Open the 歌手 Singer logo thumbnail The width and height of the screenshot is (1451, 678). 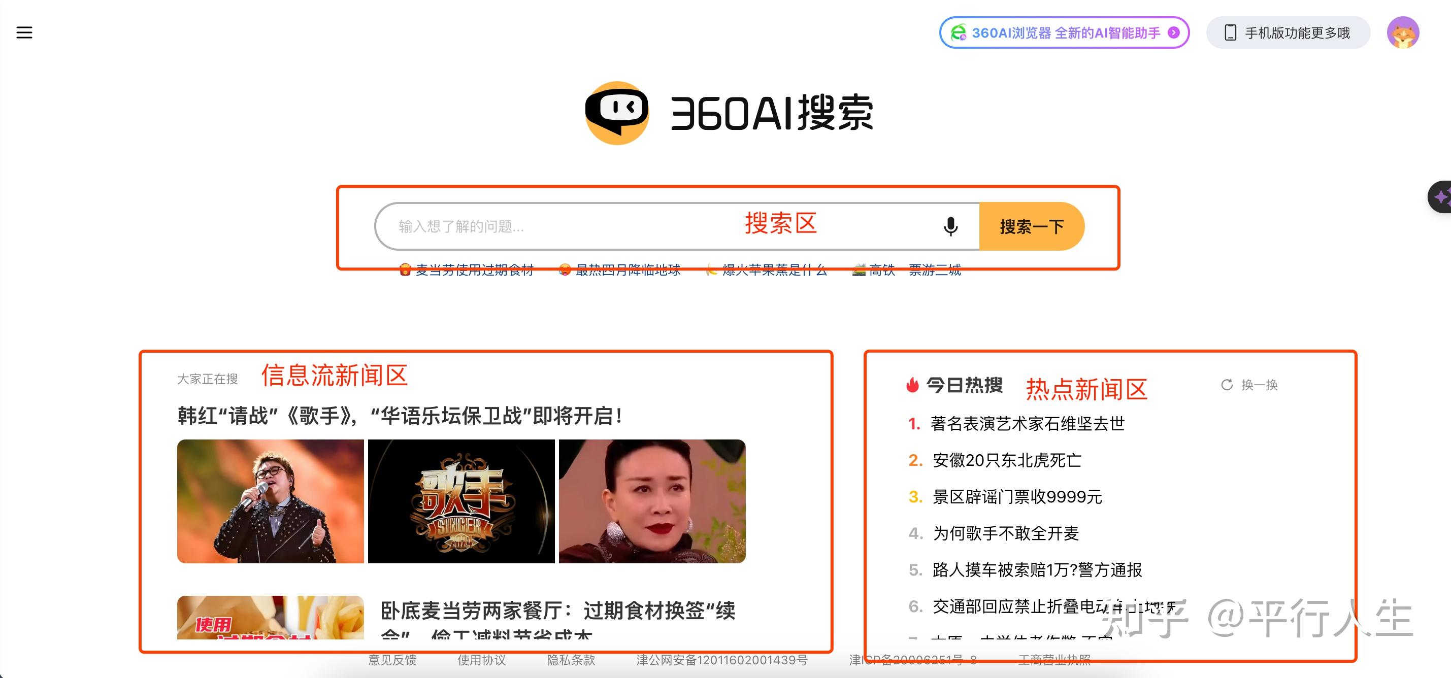461,501
